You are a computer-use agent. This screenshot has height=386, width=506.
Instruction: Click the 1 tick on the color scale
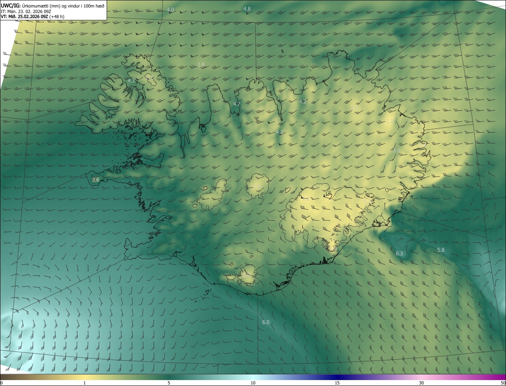(85, 383)
